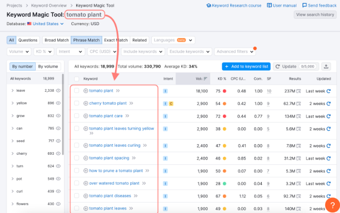Click the export icon next to Update

[326, 67]
